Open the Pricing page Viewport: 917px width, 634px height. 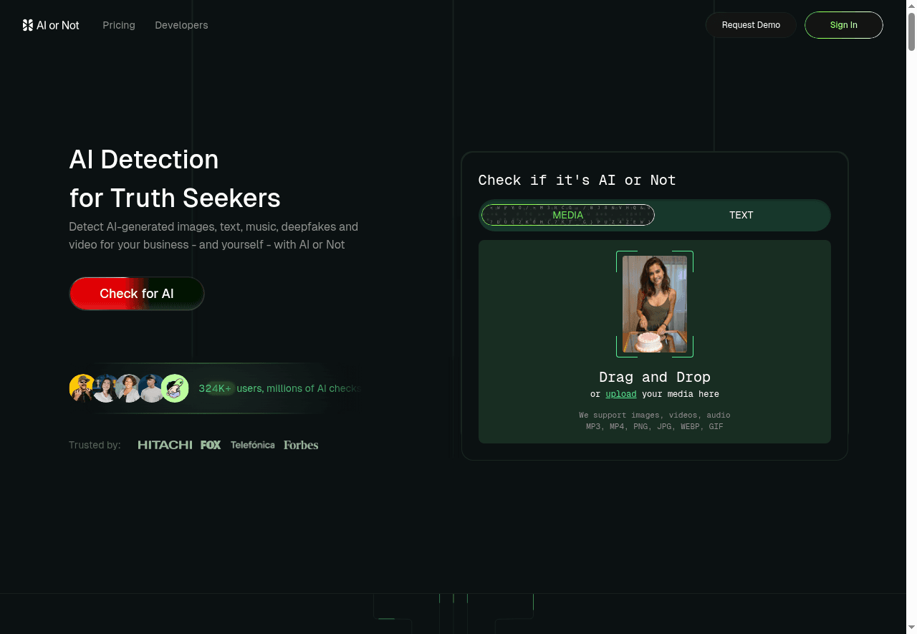[119, 25]
